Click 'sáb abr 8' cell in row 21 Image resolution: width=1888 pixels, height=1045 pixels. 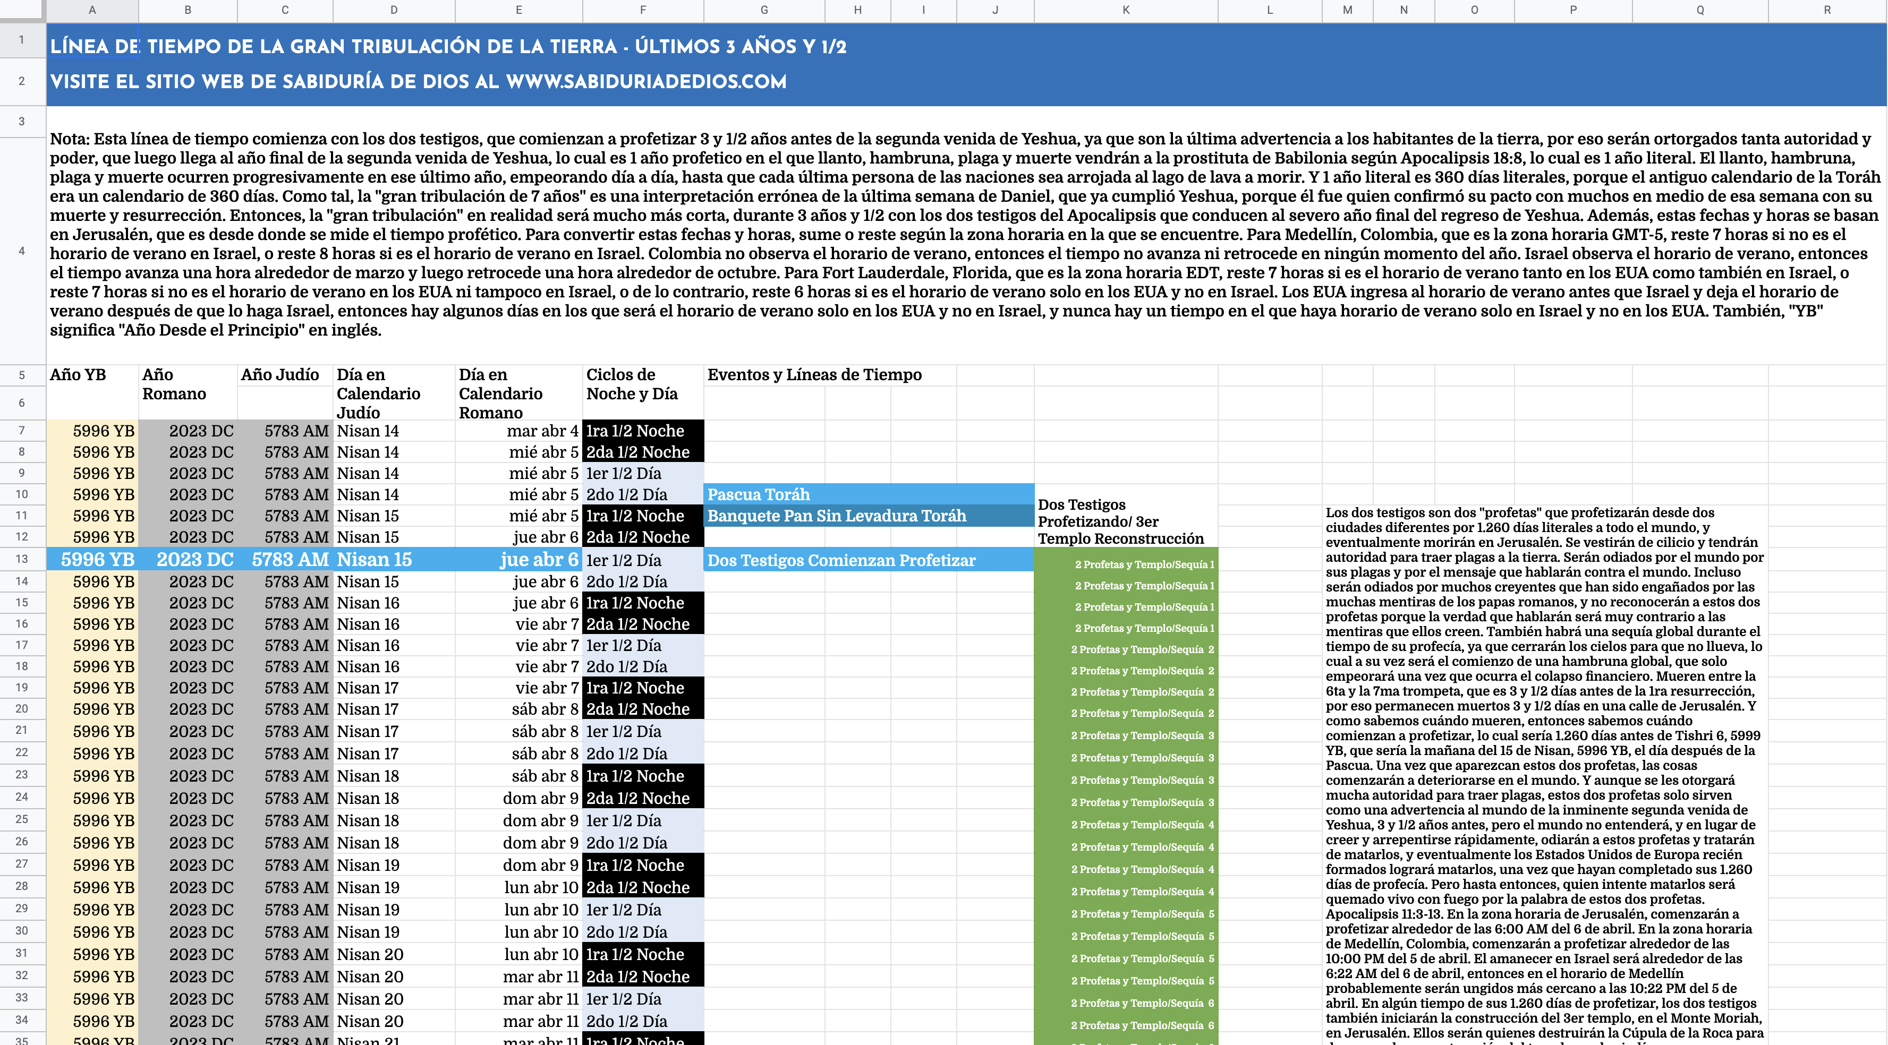(x=519, y=731)
